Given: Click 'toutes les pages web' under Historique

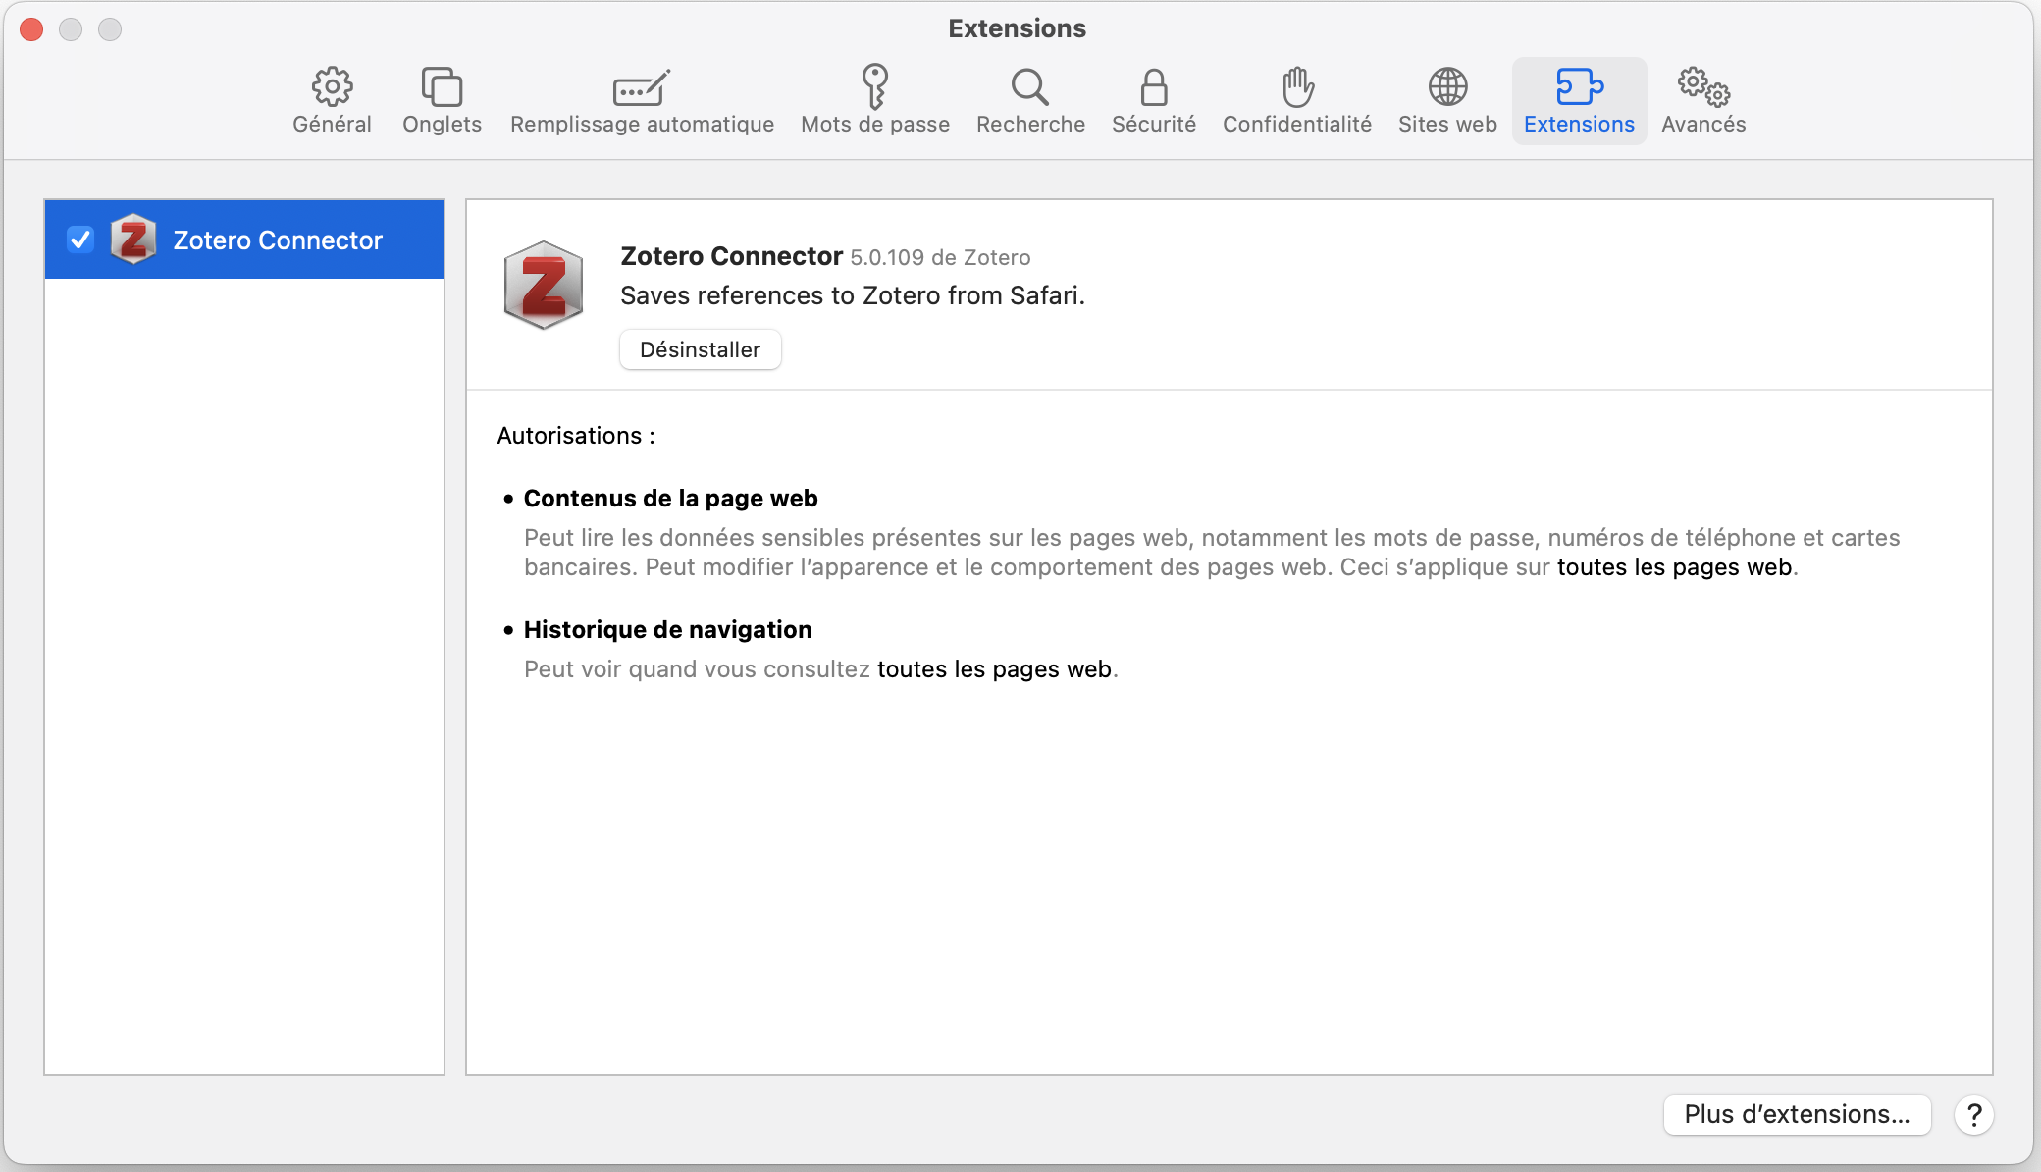Looking at the screenshot, I should coord(994,669).
